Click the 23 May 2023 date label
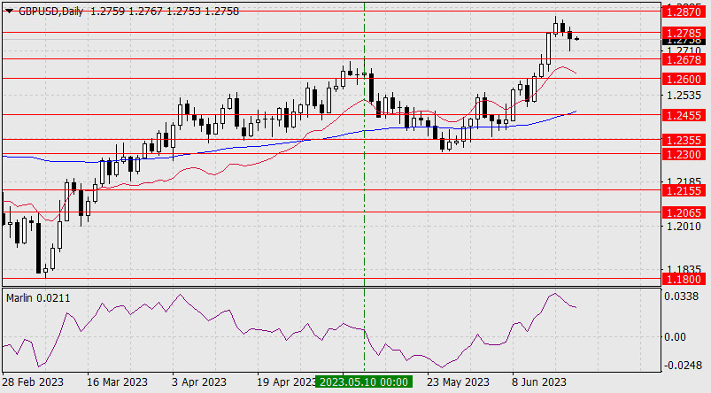Viewport: 711px width, 393px height. pyautogui.click(x=458, y=382)
